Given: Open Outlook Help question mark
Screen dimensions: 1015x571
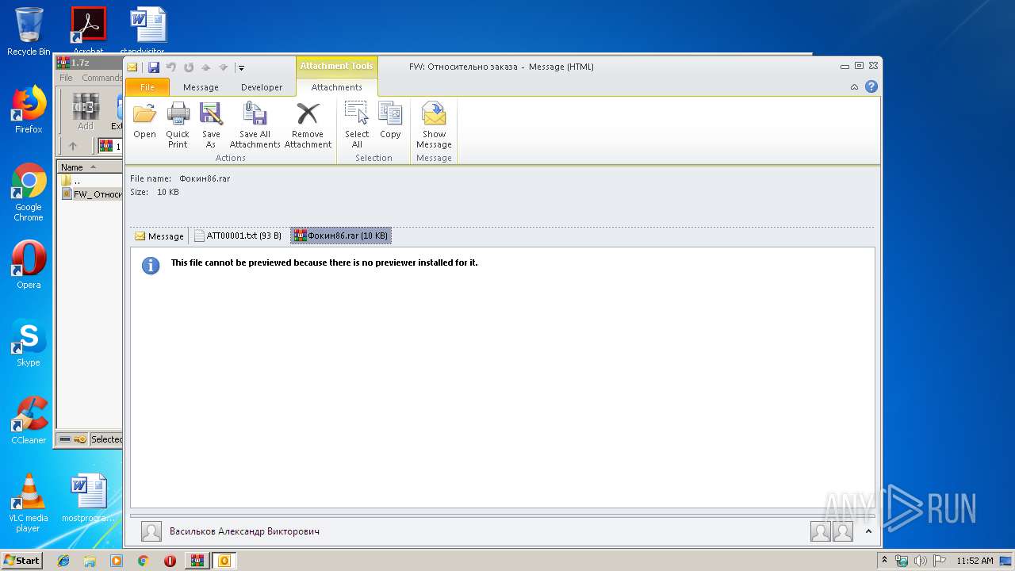Looking at the screenshot, I should 871,87.
